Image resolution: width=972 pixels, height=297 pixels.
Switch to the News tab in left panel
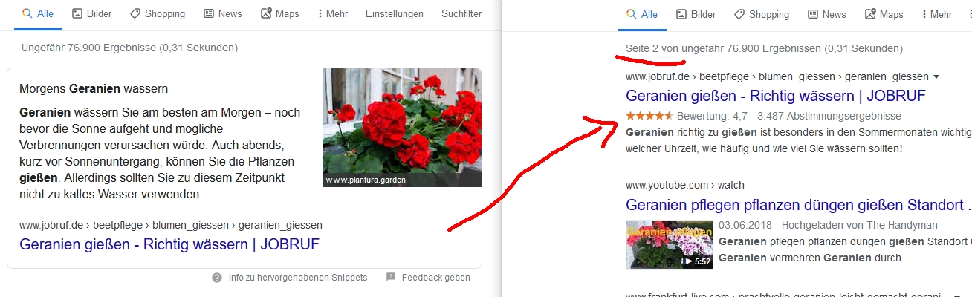coord(222,14)
